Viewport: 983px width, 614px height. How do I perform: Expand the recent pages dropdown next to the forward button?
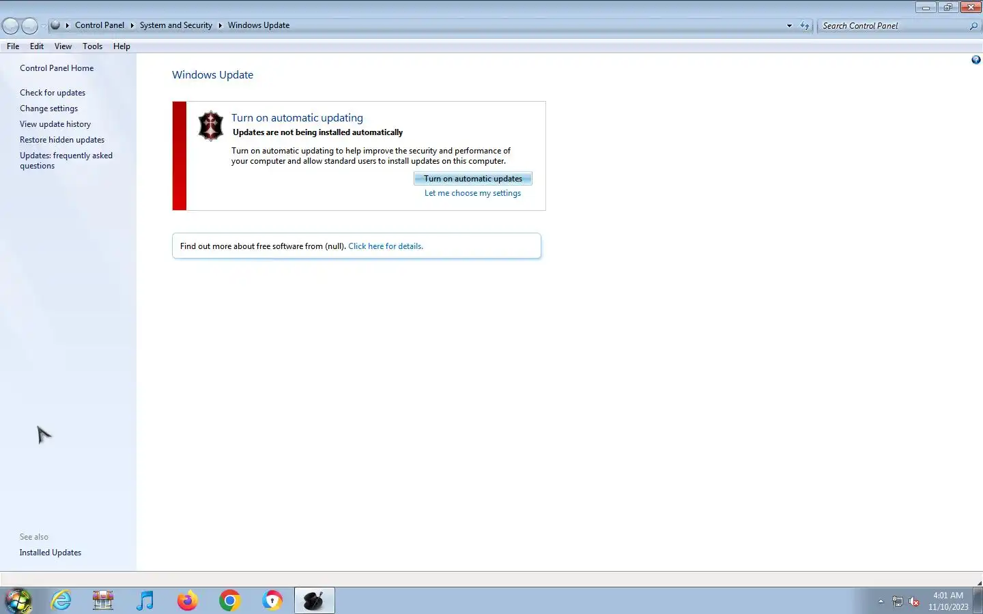point(43,26)
